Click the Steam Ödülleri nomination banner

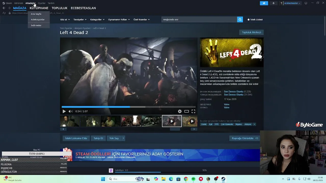coord(160,155)
